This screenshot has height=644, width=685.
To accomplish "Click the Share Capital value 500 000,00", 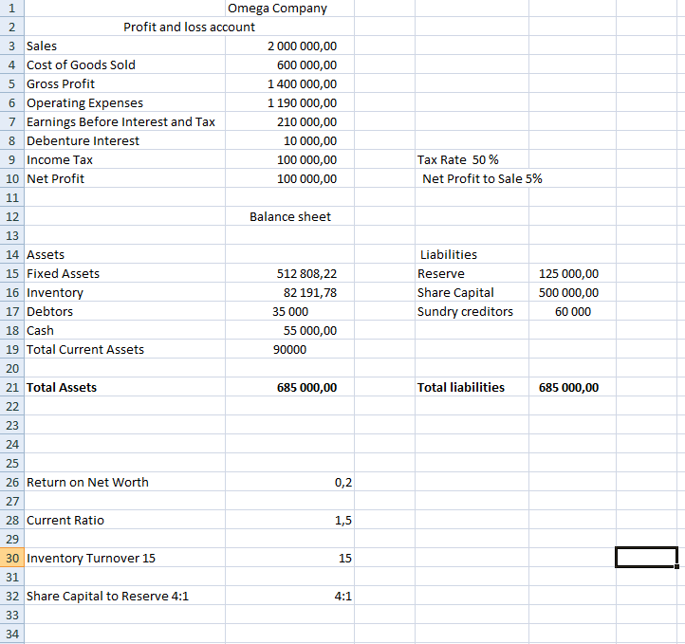I will tap(568, 292).
